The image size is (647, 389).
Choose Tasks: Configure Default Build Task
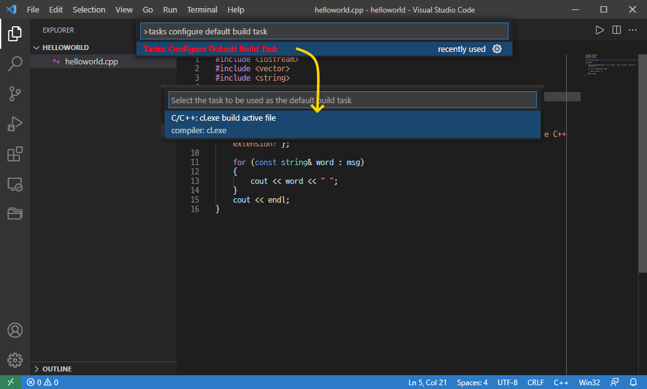point(324,49)
